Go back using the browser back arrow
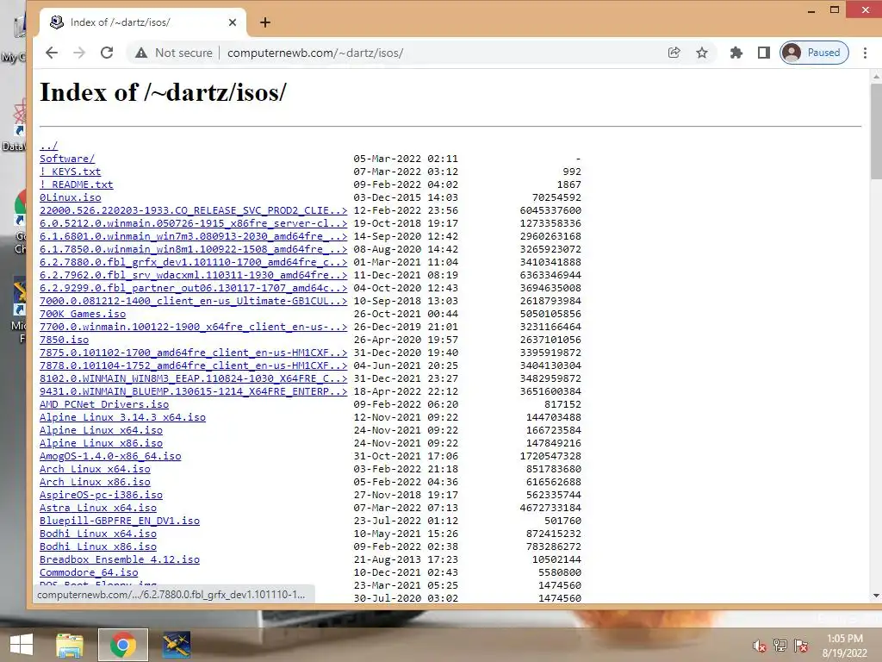This screenshot has width=882, height=662. (x=52, y=53)
